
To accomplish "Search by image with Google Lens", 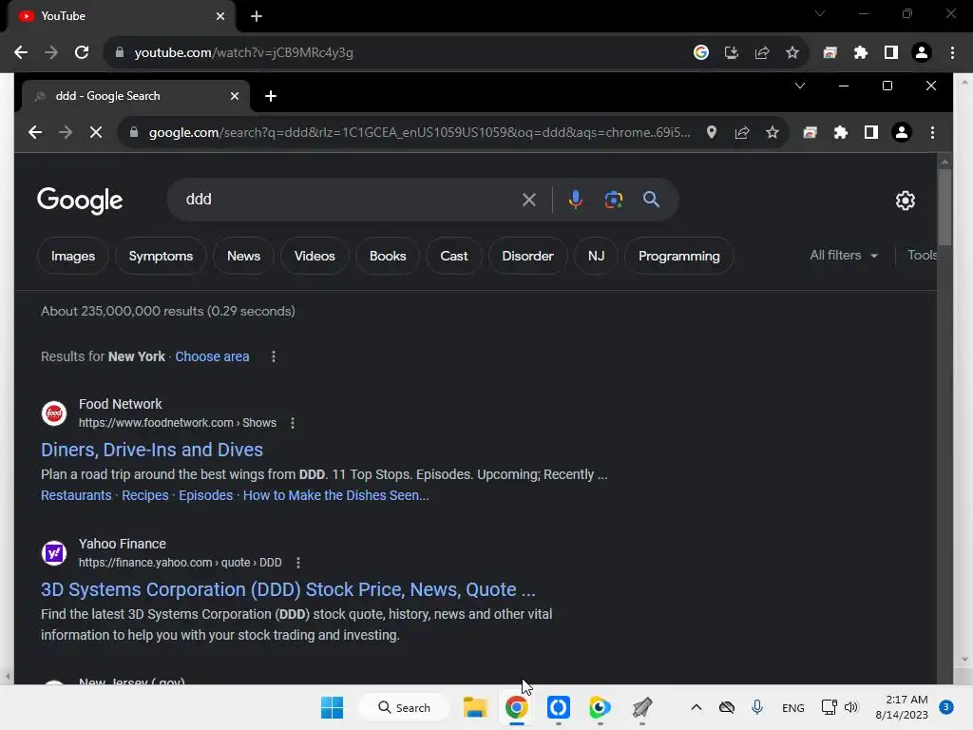I will tap(613, 200).
